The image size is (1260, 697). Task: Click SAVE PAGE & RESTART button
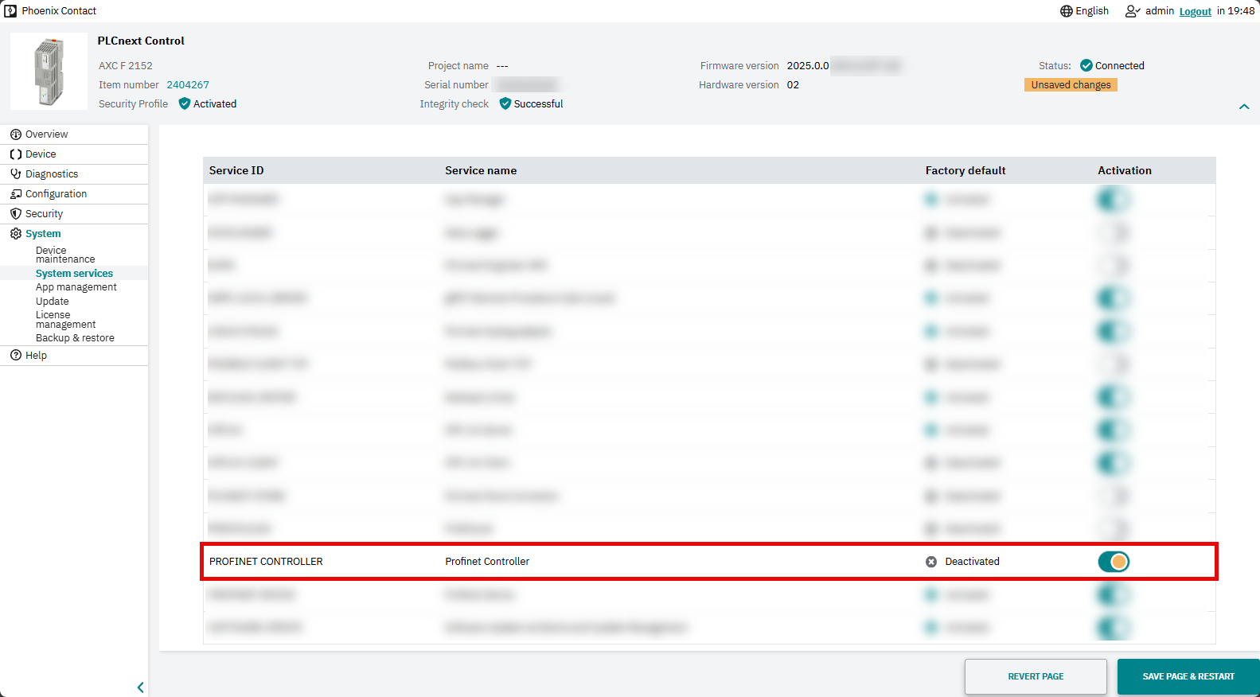1188,676
